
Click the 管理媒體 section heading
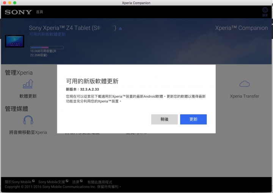[x=17, y=109]
